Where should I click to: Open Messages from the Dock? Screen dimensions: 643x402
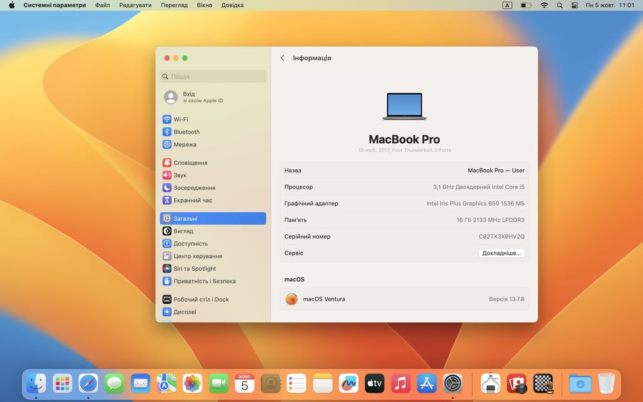coord(114,383)
